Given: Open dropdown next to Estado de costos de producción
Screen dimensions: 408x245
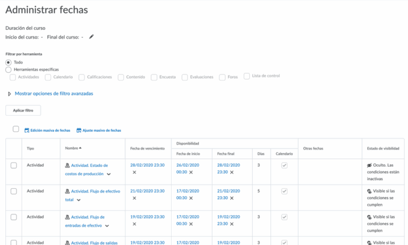Looking at the screenshot, I should click(109, 174).
